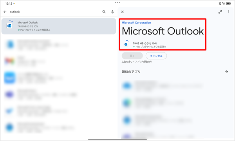Click the bottom navigation gesture bar
Screen dimensions: 235x141
(117, 140)
